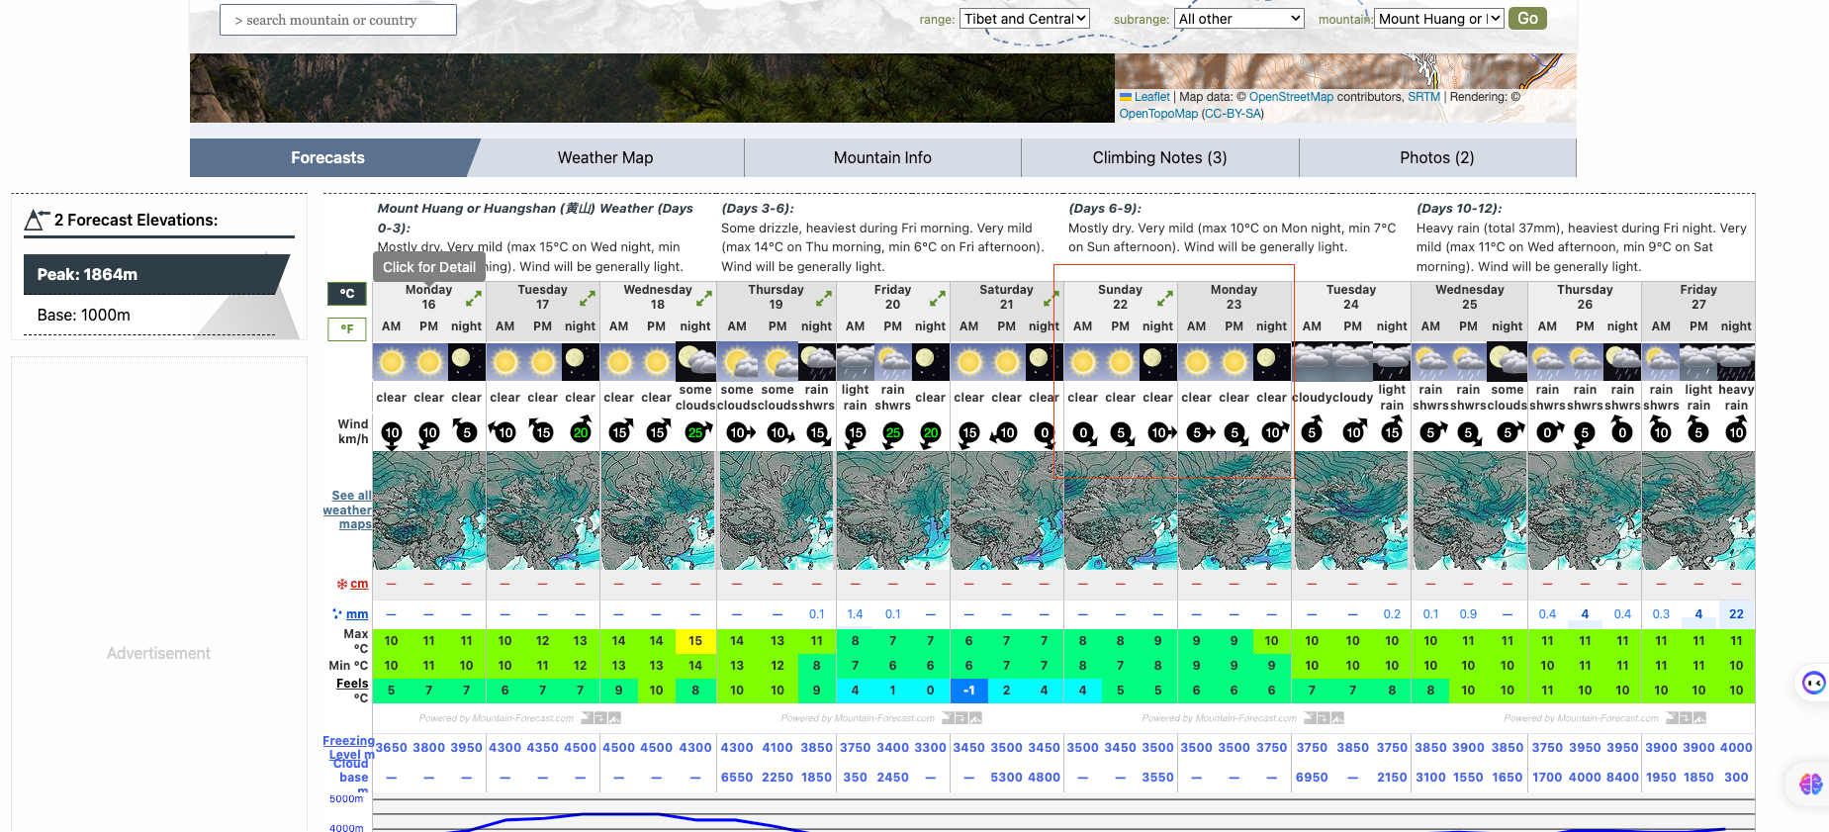
Task: Click the 22 mm rainfall cell
Action: point(1736,613)
